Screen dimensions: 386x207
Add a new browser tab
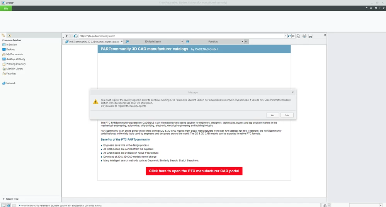[x=246, y=42]
